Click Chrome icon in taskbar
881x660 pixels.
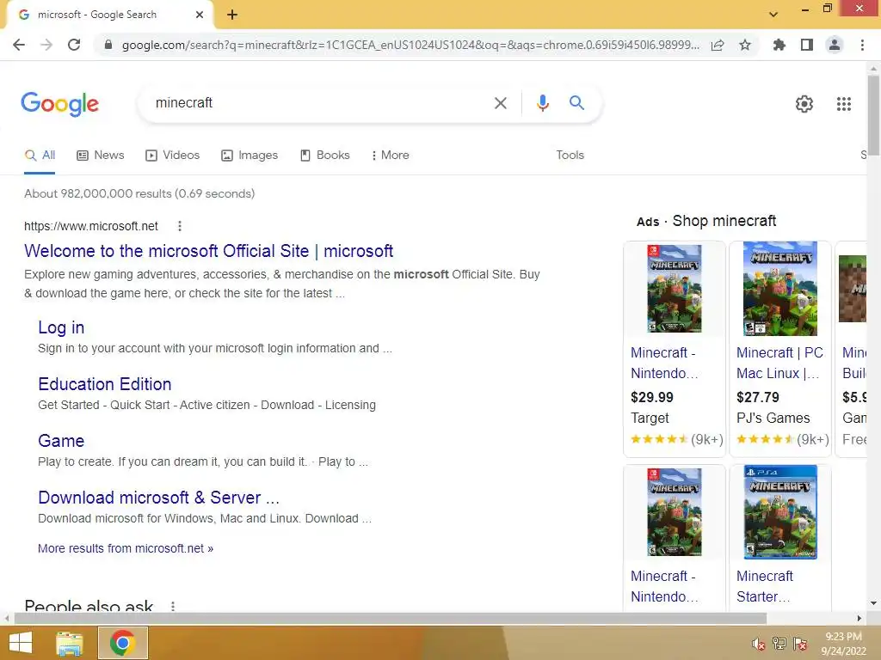pyautogui.click(x=122, y=643)
